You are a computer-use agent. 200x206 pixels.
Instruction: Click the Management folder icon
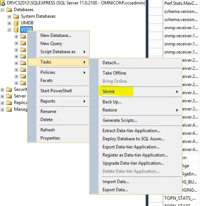click(x=9, y=109)
